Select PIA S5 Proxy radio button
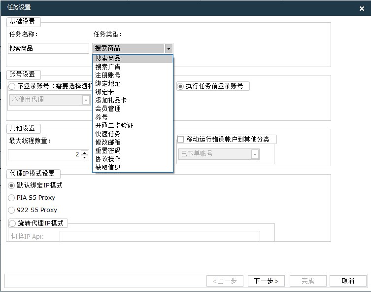The image size is (371, 292). [x=11, y=198]
